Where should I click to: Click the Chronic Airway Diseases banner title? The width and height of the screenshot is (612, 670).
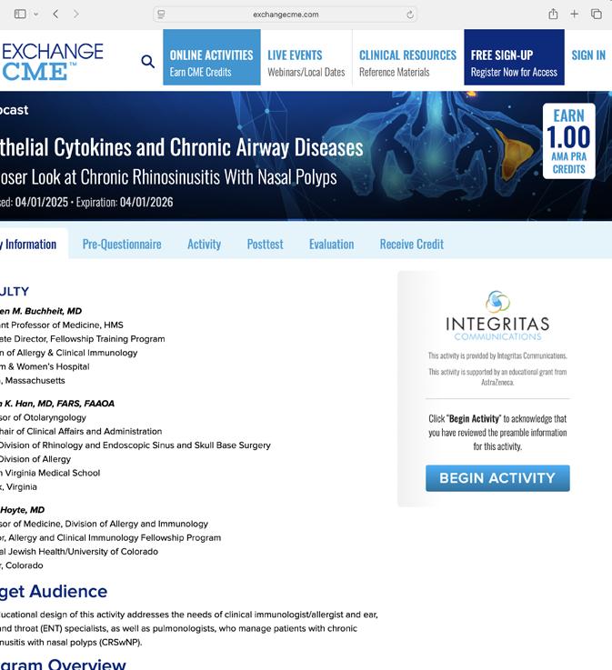click(x=182, y=148)
